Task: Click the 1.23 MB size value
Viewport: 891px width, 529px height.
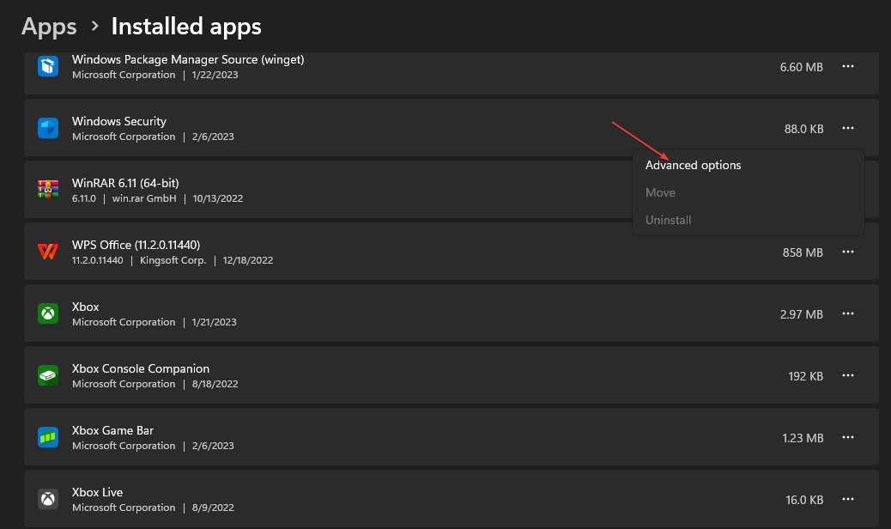Action: point(803,438)
